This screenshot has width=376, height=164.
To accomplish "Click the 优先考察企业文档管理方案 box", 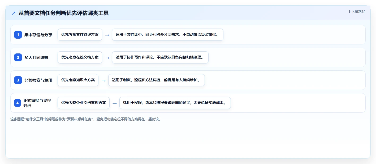I will click(x=84, y=103).
